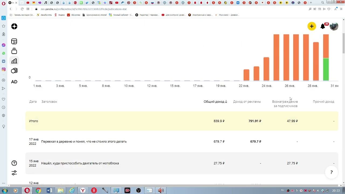The image size is (345, 194).
Task: Open the Яндекс bookmark
Action: [x=60, y=15]
